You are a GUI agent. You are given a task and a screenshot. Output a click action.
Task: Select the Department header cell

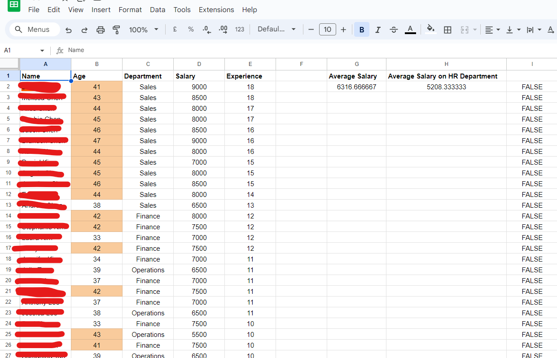148,76
